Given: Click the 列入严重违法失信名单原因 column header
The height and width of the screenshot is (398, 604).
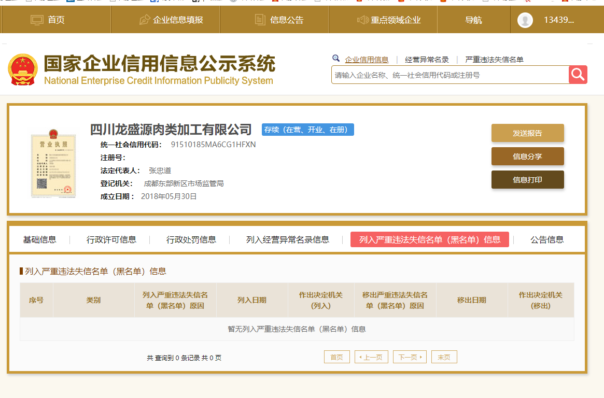Looking at the screenshot, I should [175, 300].
